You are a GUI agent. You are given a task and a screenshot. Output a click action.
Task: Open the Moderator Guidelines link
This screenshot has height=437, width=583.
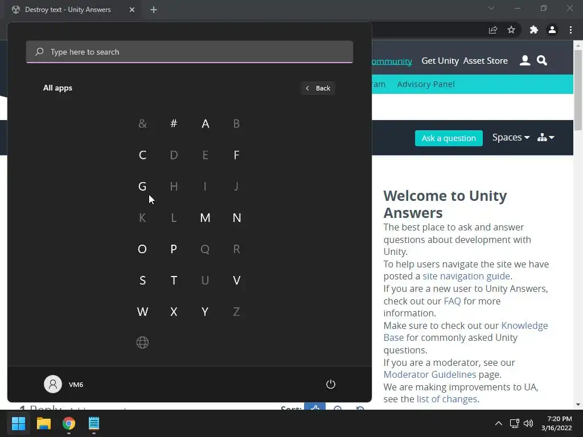click(x=429, y=374)
